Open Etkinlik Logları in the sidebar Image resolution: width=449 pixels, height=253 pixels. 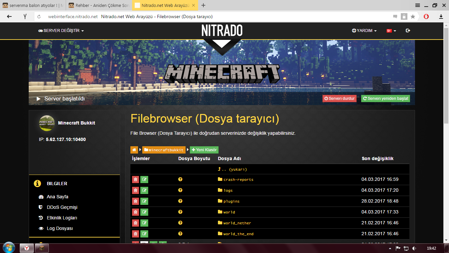pos(62,218)
